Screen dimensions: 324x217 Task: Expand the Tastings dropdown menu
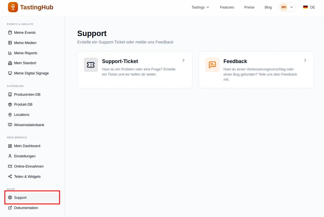pyautogui.click(x=200, y=7)
